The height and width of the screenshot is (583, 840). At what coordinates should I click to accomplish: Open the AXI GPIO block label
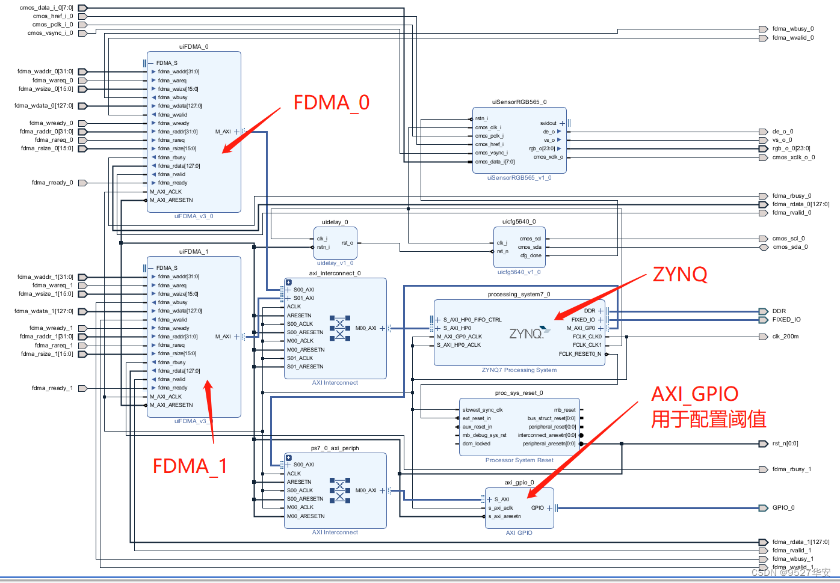[x=519, y=533]
